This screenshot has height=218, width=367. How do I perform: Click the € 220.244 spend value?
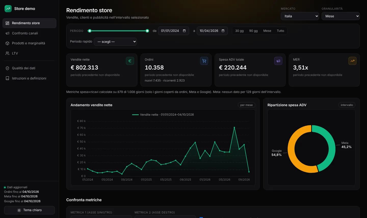233,67
